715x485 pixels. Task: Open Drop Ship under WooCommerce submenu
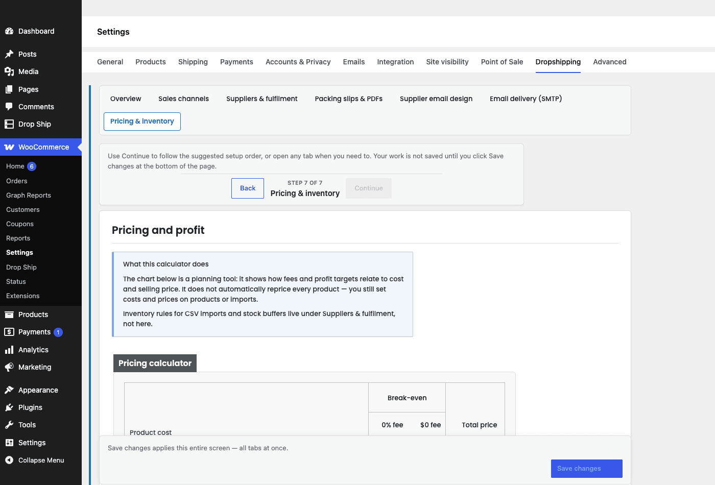pyautogui.click(x=21, y=268)
